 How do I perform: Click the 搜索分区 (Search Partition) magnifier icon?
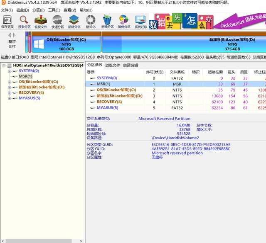click(24, 21)
